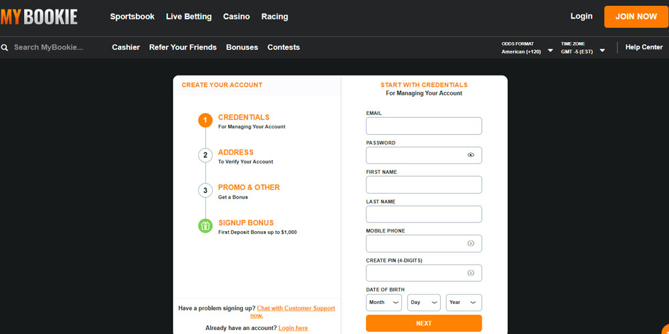Open Live Betting section

click(189, 17)
